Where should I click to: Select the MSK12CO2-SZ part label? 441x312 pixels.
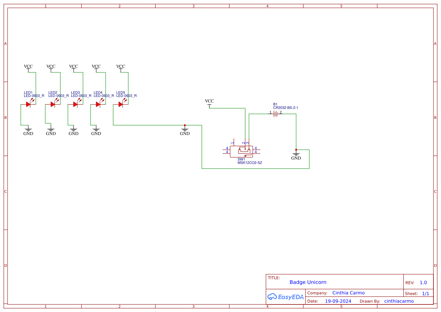point(250,163)
